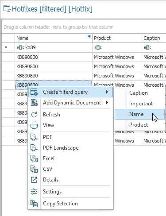166x216 pixels.
Task: Click the Copy Selection icon
Action: [x=34, y=204]
